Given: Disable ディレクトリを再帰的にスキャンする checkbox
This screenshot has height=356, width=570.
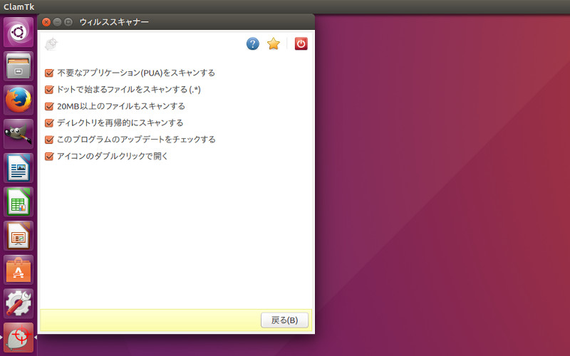Looking at the screenshot, I should coord(49,123).
